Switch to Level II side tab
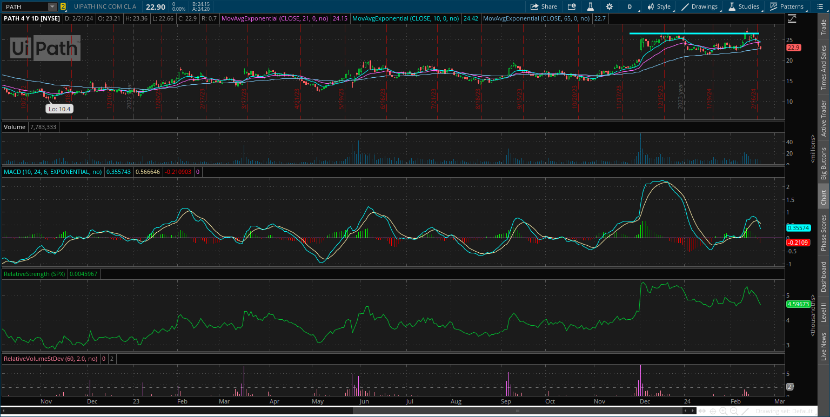 (824, 313)
